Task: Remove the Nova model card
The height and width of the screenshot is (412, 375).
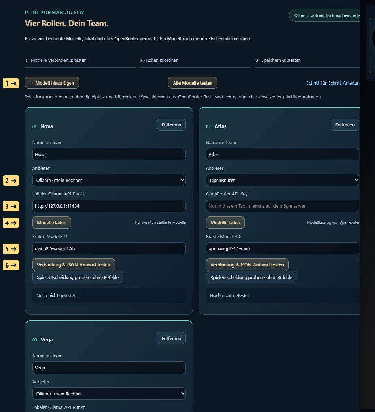Action: tap(171, 125)
